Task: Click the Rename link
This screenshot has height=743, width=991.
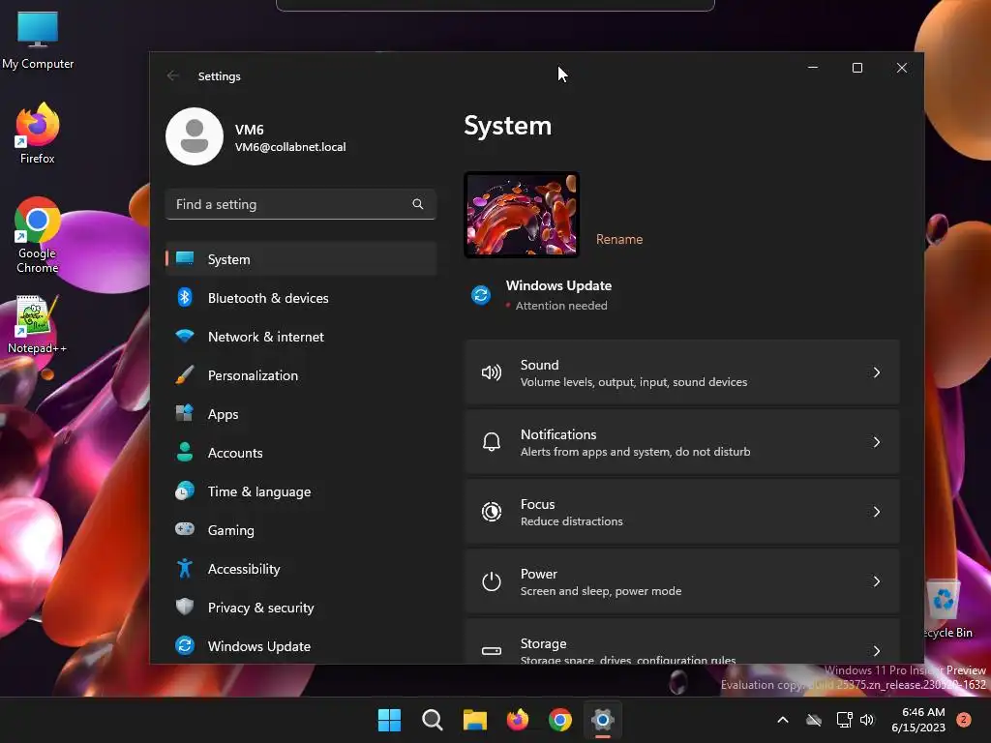Action: (x=618, y=240)
